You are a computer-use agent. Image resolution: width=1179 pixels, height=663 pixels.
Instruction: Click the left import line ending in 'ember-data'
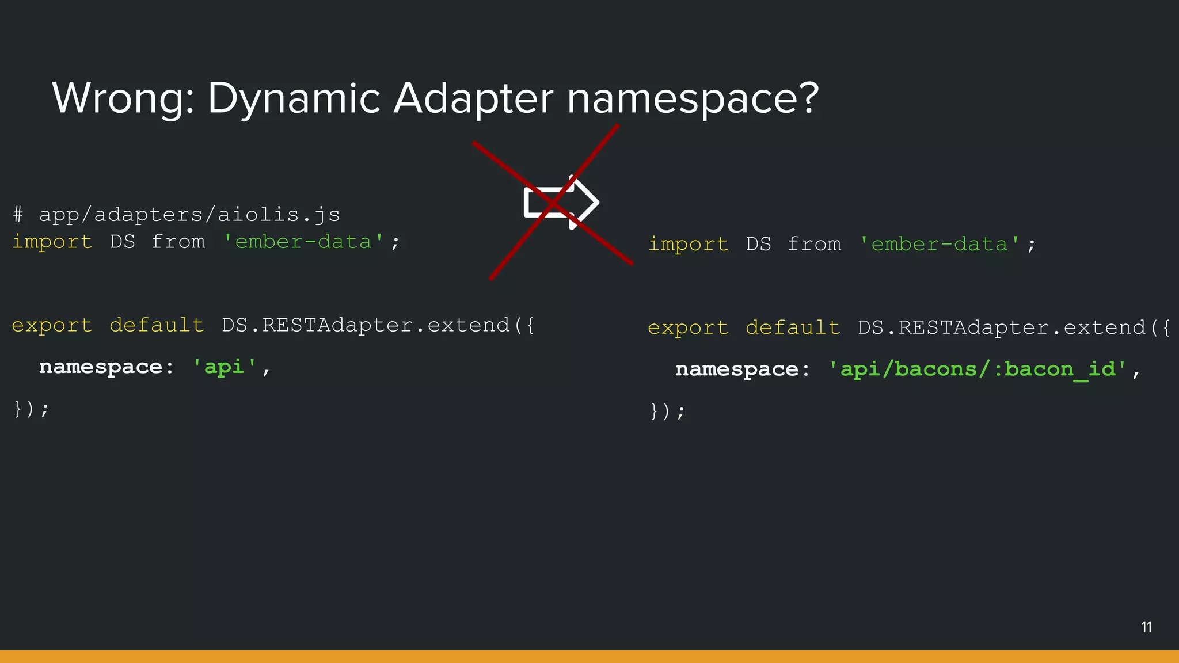point(206,242)
